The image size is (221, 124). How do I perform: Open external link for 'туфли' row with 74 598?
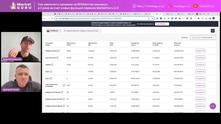51,78
